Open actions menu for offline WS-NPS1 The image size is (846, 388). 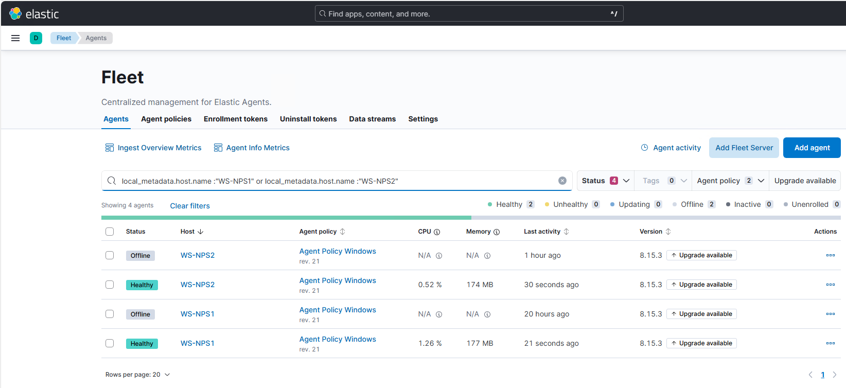[831, 314]
